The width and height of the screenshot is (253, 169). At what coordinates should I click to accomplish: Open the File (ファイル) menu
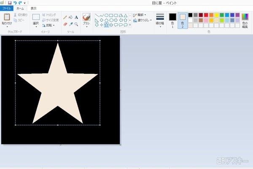pos(7,8)
